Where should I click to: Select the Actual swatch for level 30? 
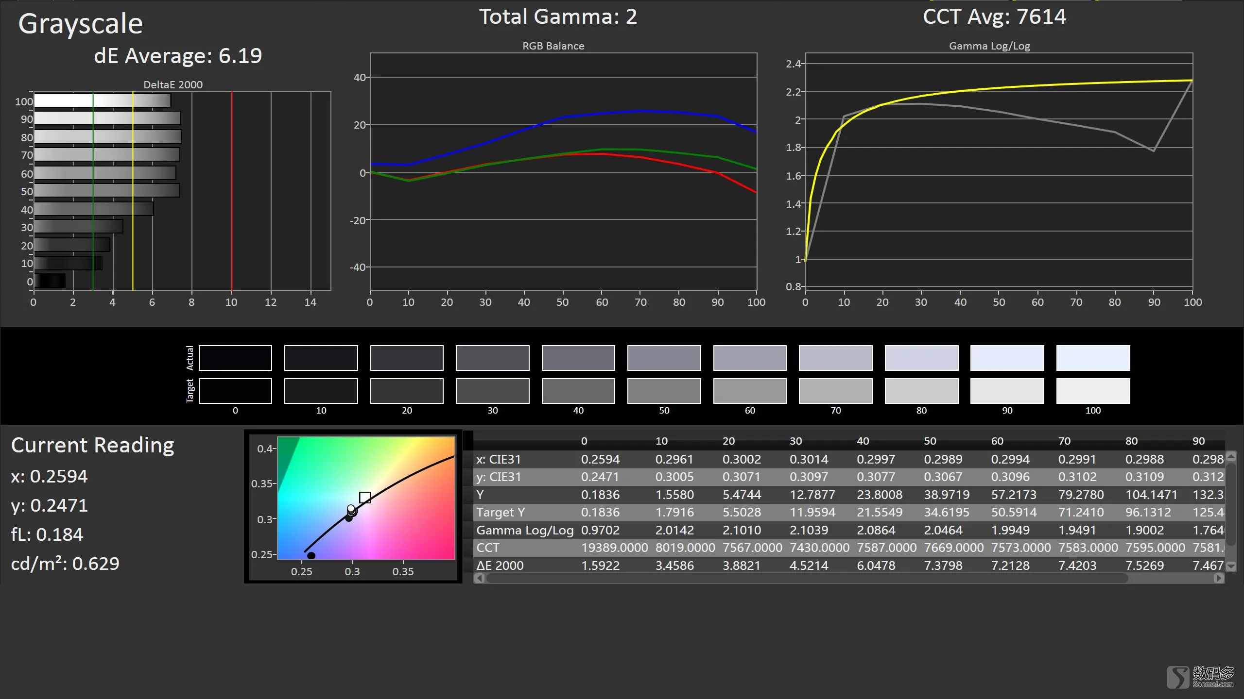[492, 358]
